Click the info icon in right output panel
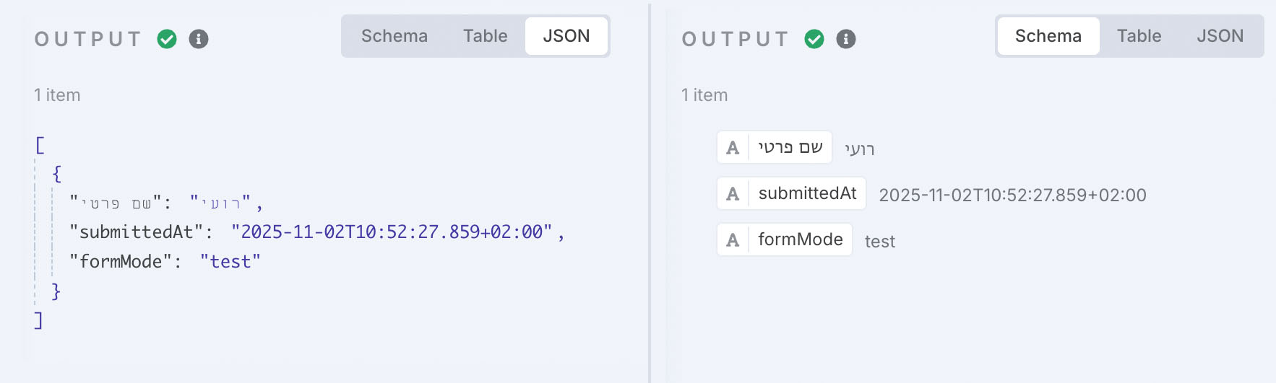Screen dimensions: 1276x383 click(x=846, y=39)
